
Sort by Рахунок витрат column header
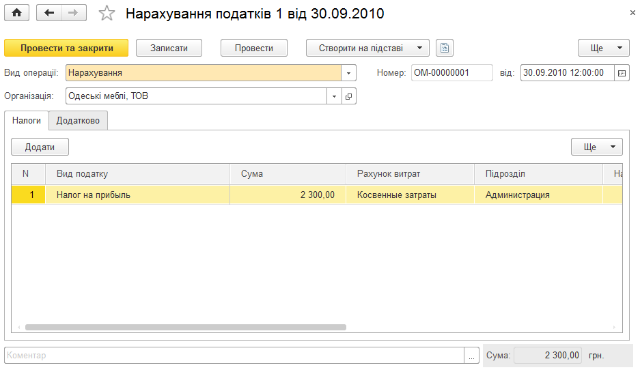tap(411, 174)
